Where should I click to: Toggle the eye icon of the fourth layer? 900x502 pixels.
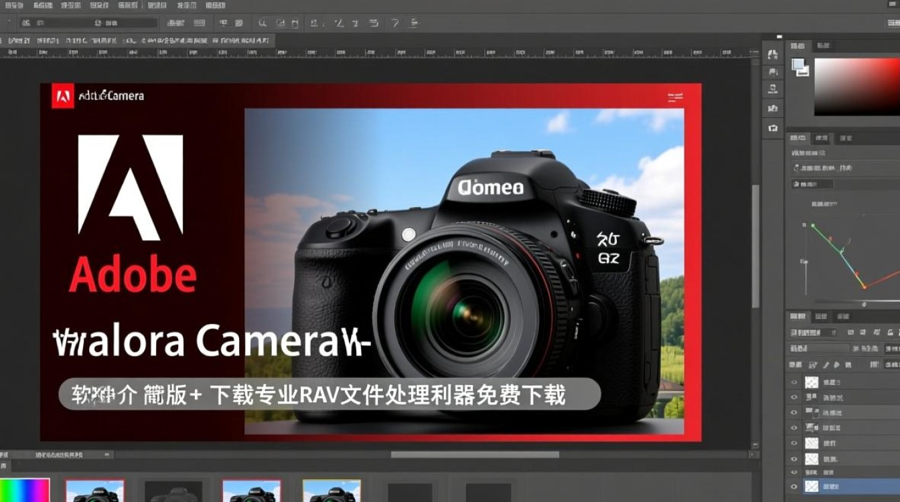[x=796, y=427]
